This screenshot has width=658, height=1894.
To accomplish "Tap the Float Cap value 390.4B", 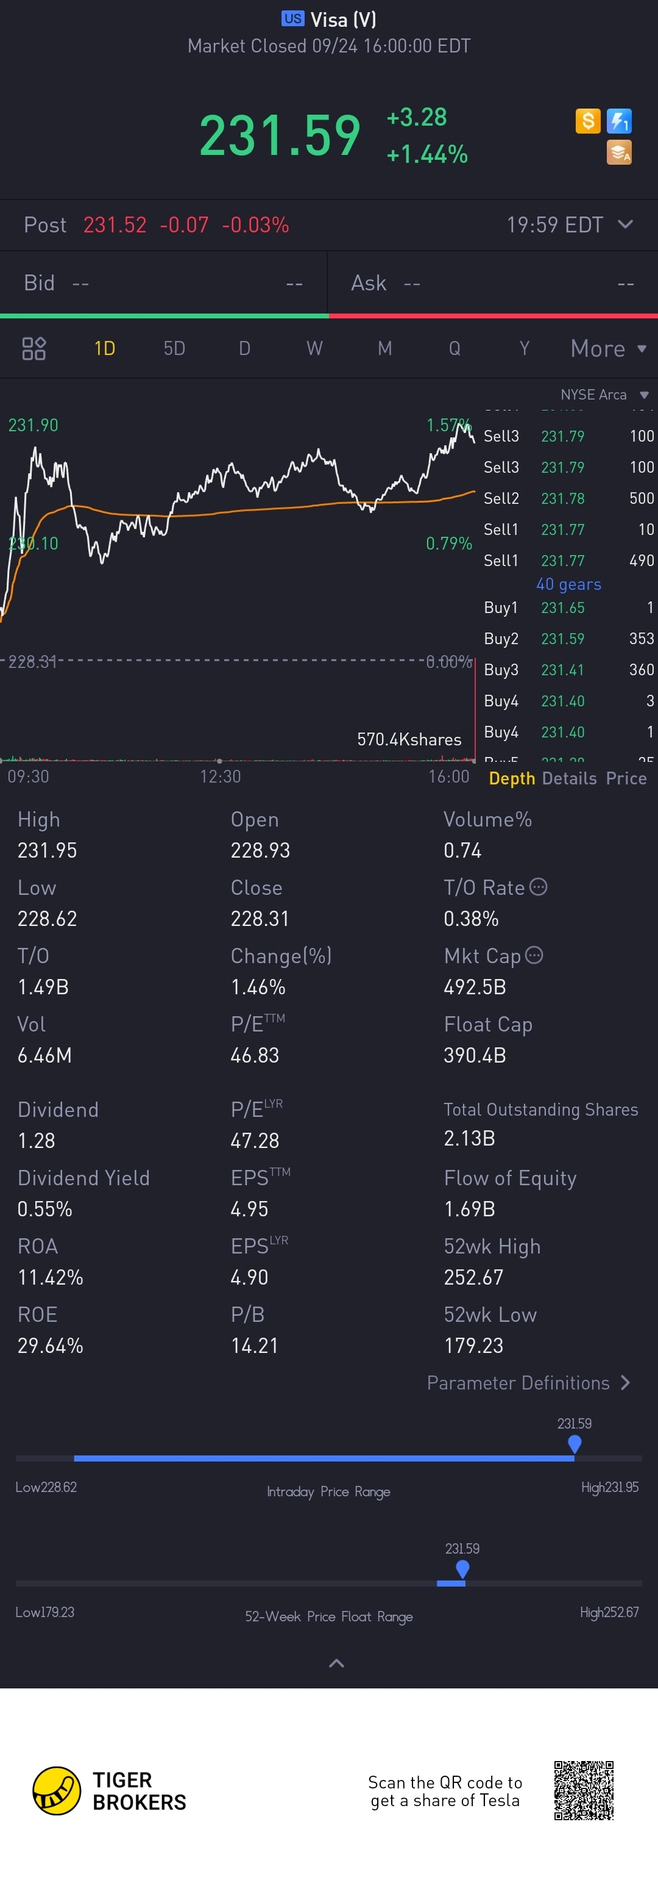I will pos(475,1055).
